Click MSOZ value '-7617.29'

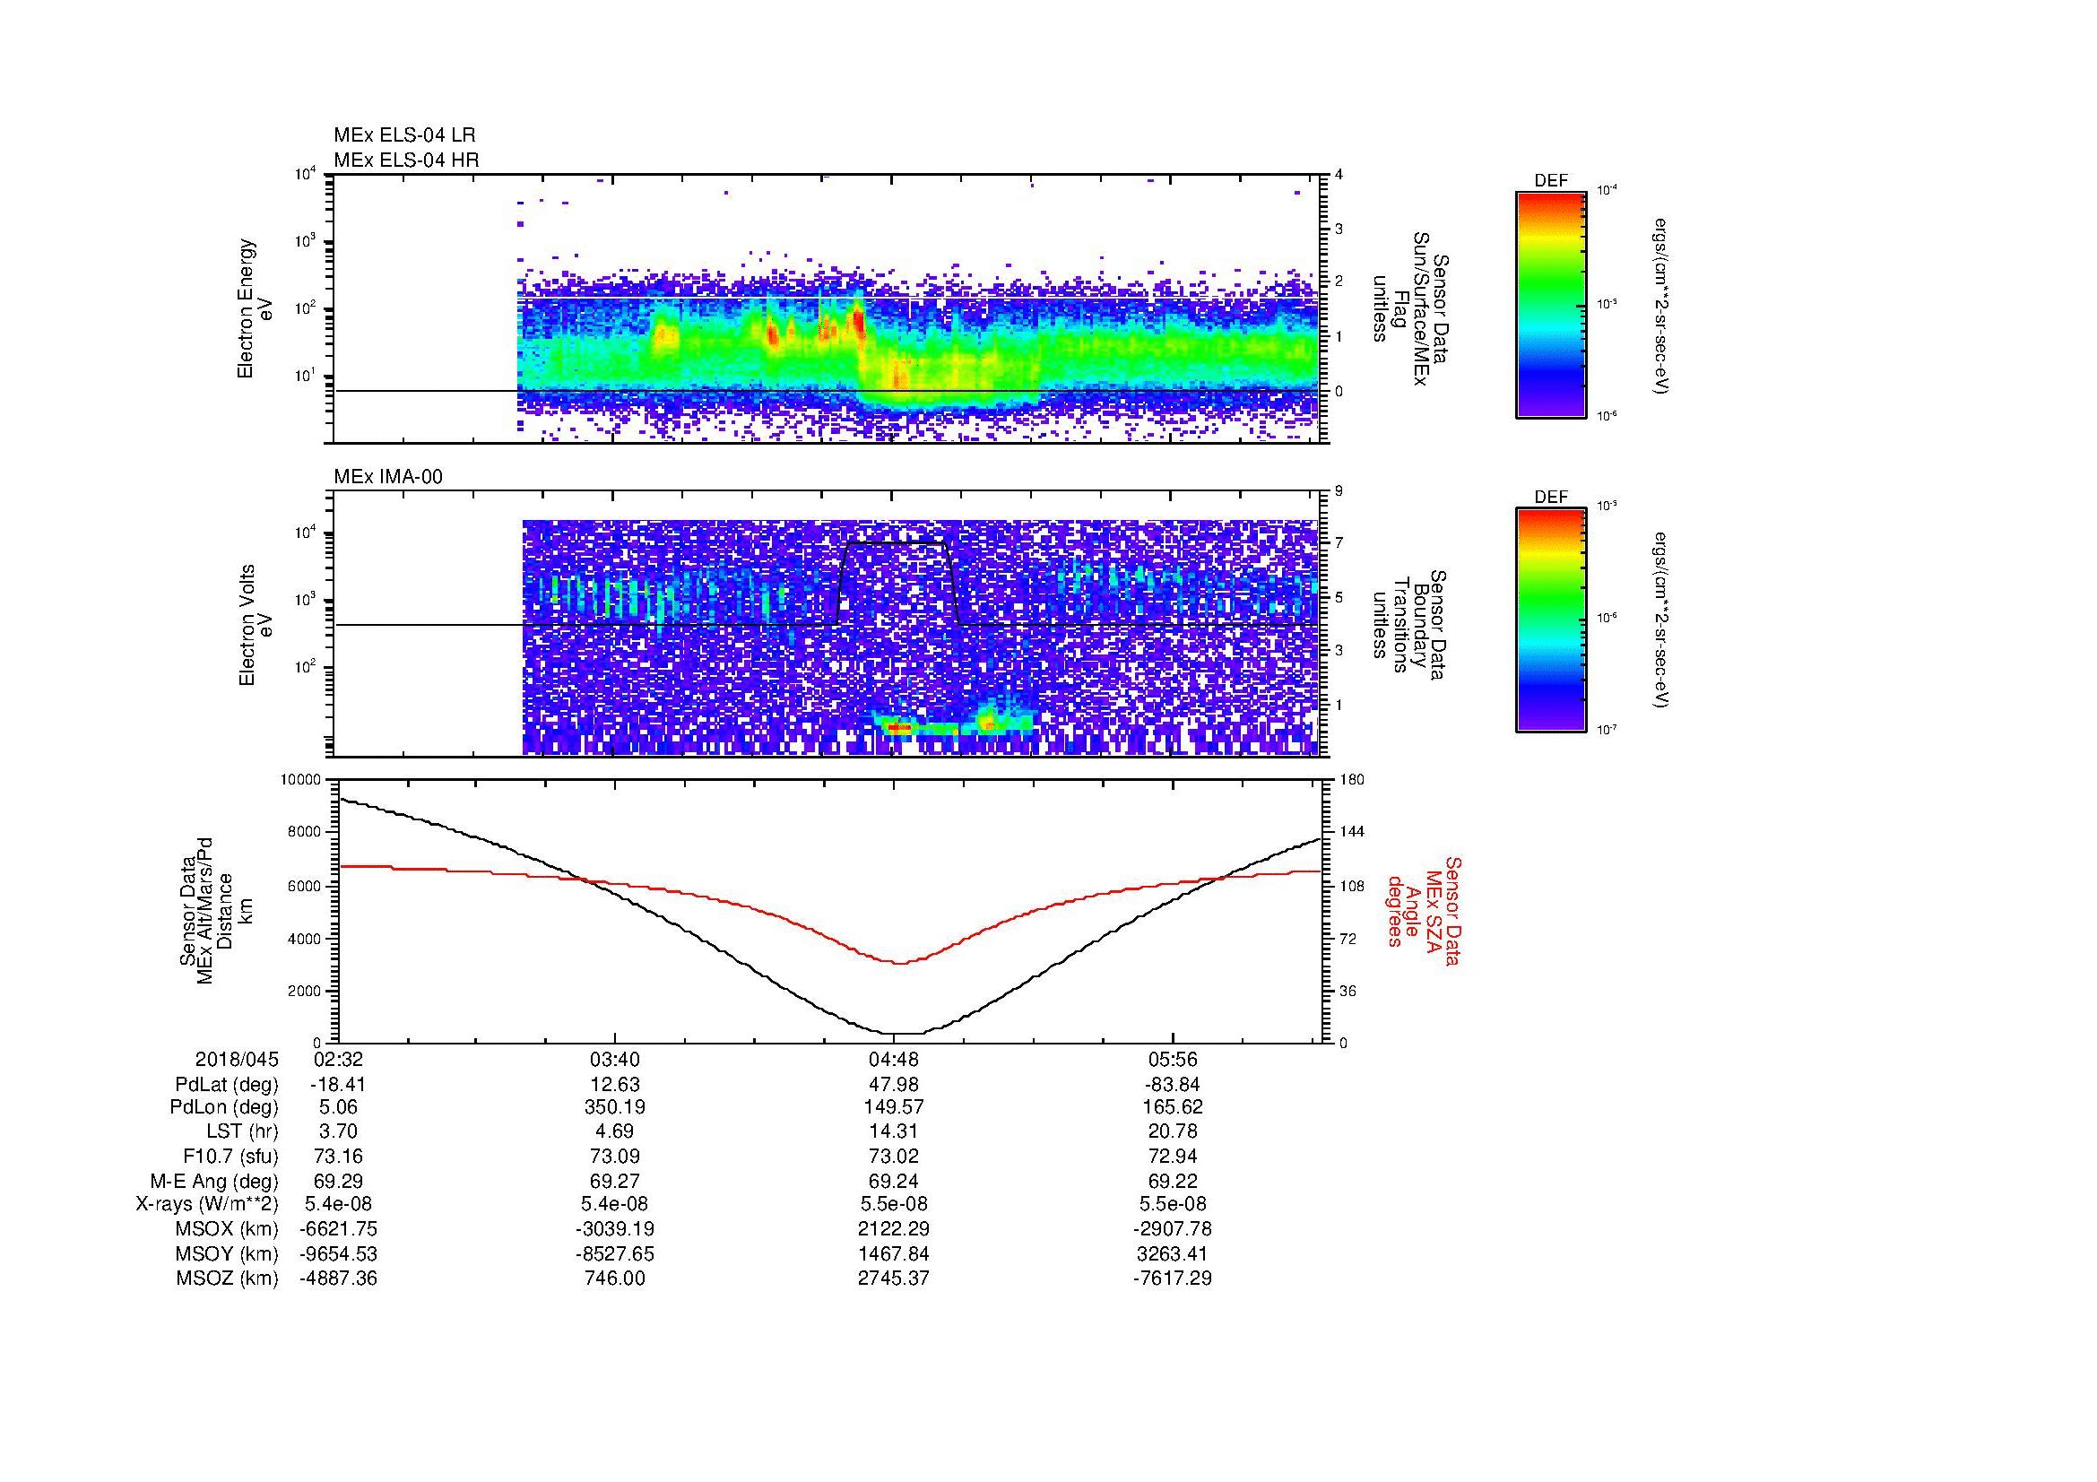click(x=1172, y=1278)
